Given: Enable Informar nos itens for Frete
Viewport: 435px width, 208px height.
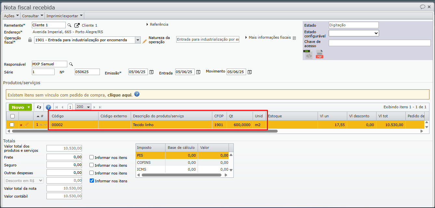Looking at the screenshot, I should (92, 157).
